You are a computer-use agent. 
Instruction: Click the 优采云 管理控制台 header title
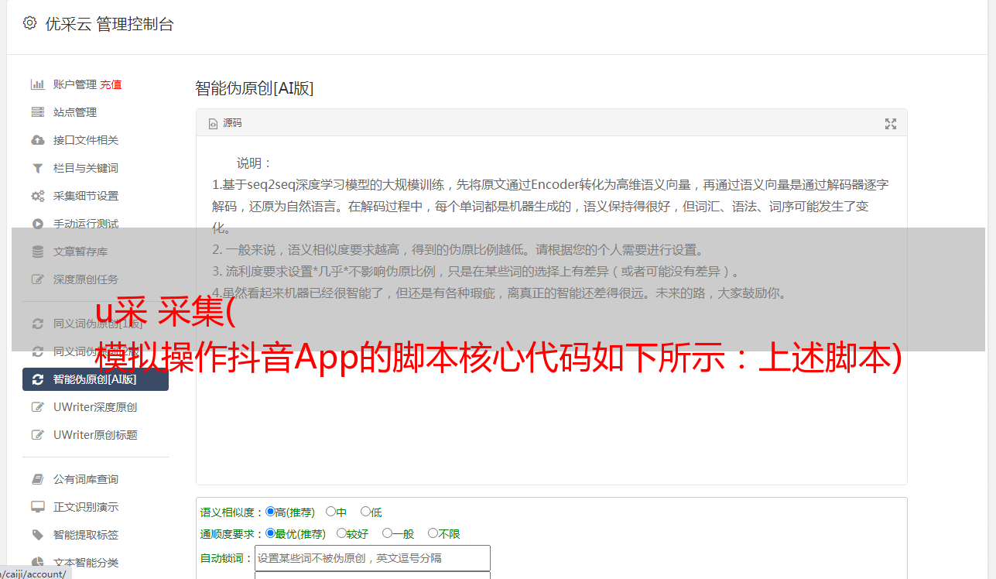(110, 24)
